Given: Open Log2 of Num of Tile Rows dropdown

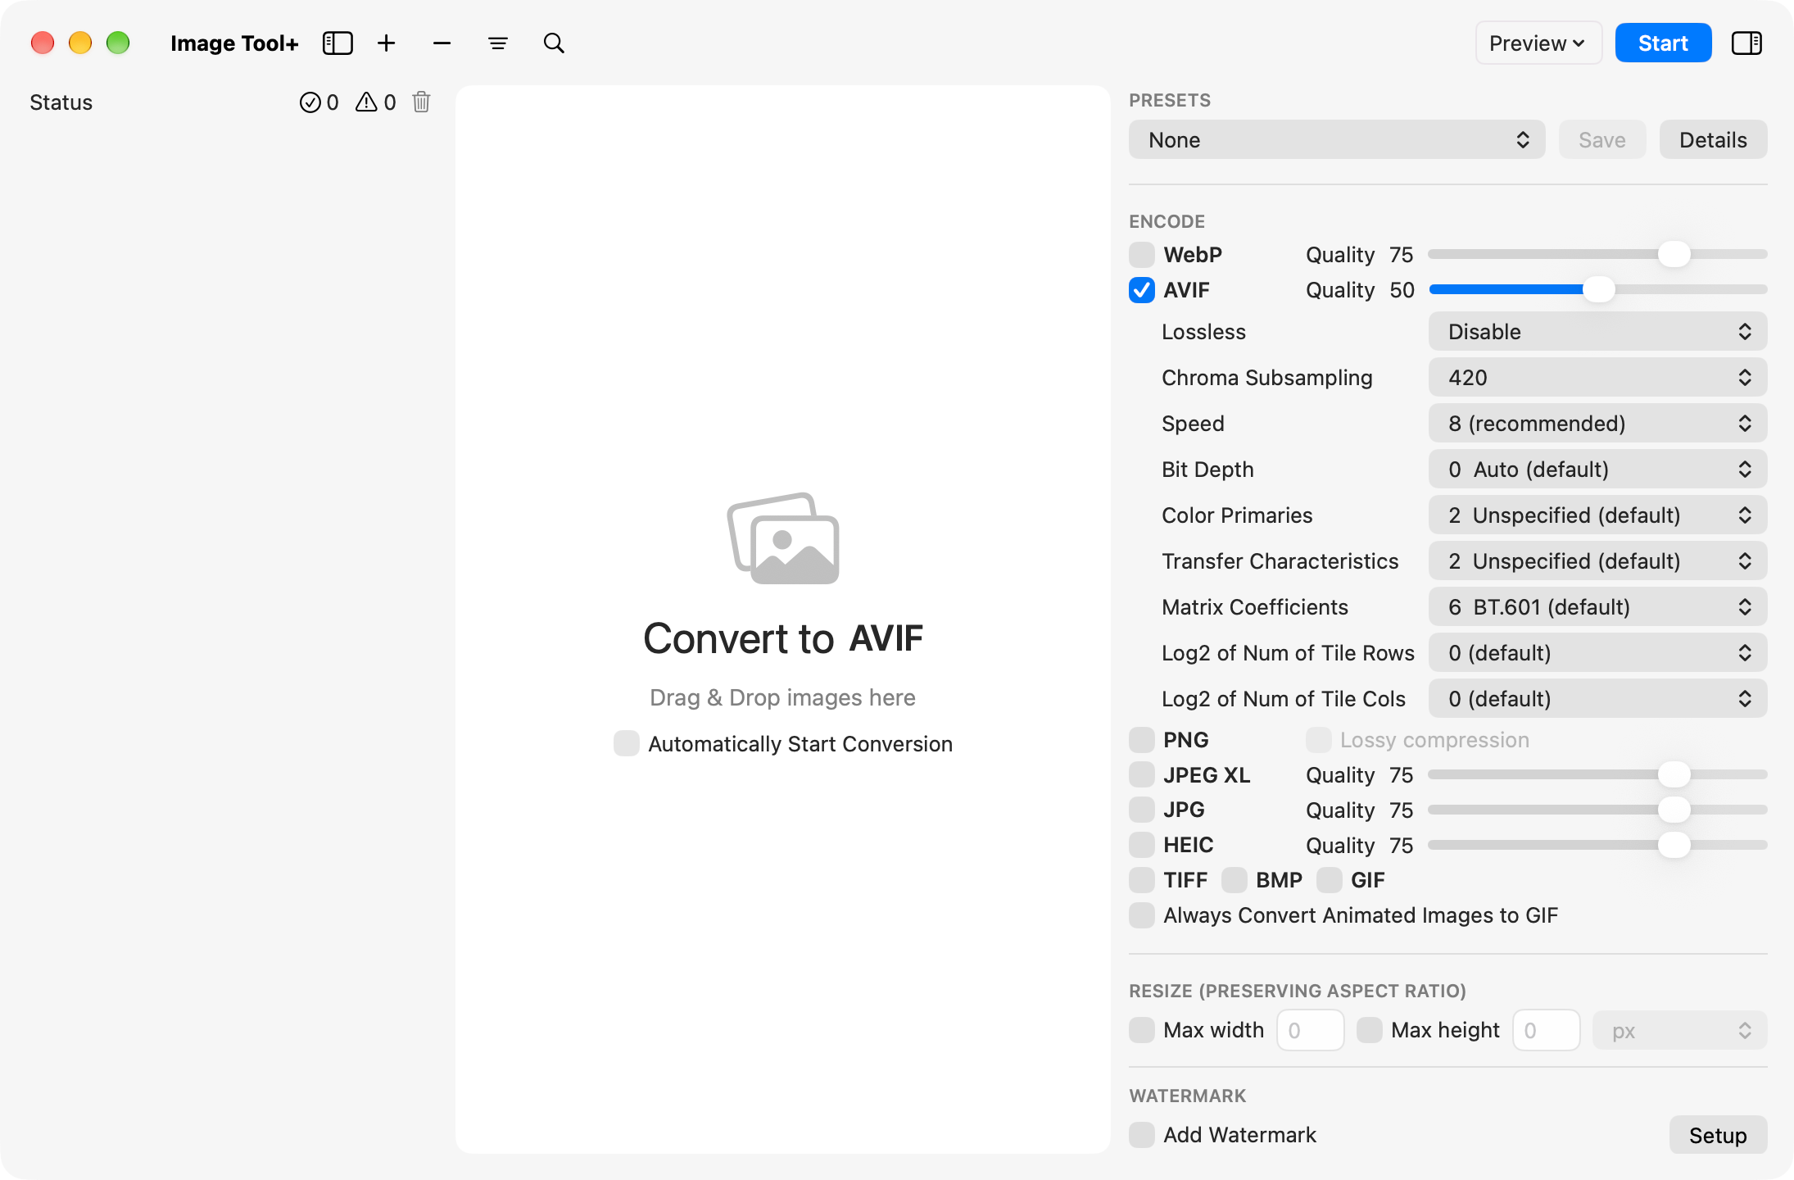Looking at the screenshot, I should point(1597,653).
